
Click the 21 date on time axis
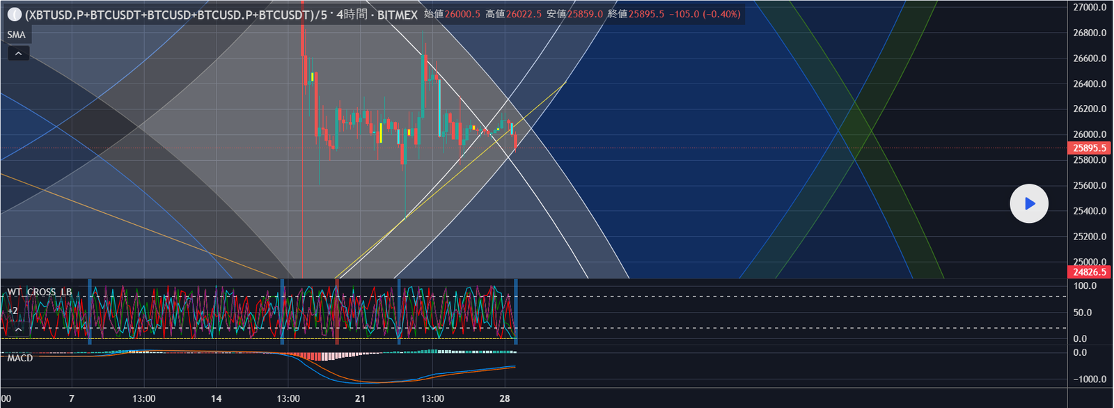click(360, 398)
